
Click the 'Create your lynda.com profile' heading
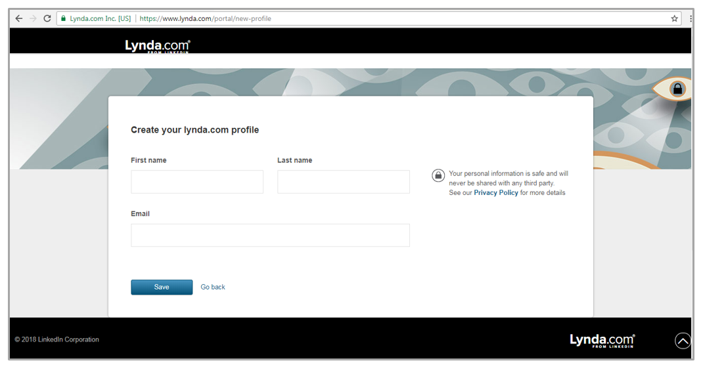click(x=195, y=130)
